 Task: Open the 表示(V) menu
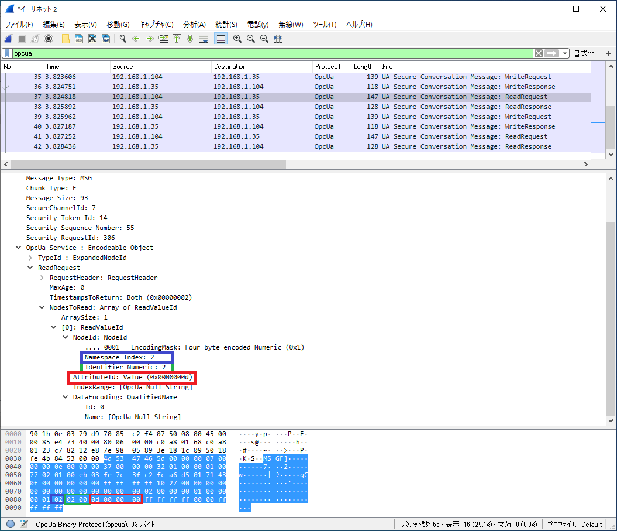pyautogui.click(x=85, y=25)
